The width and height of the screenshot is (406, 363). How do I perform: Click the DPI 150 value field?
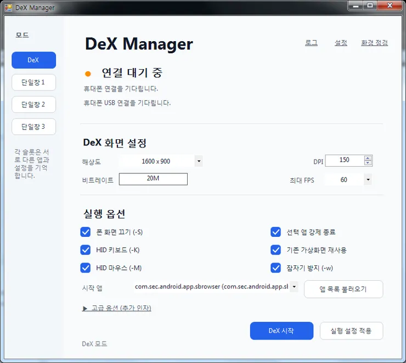point(345,161)
